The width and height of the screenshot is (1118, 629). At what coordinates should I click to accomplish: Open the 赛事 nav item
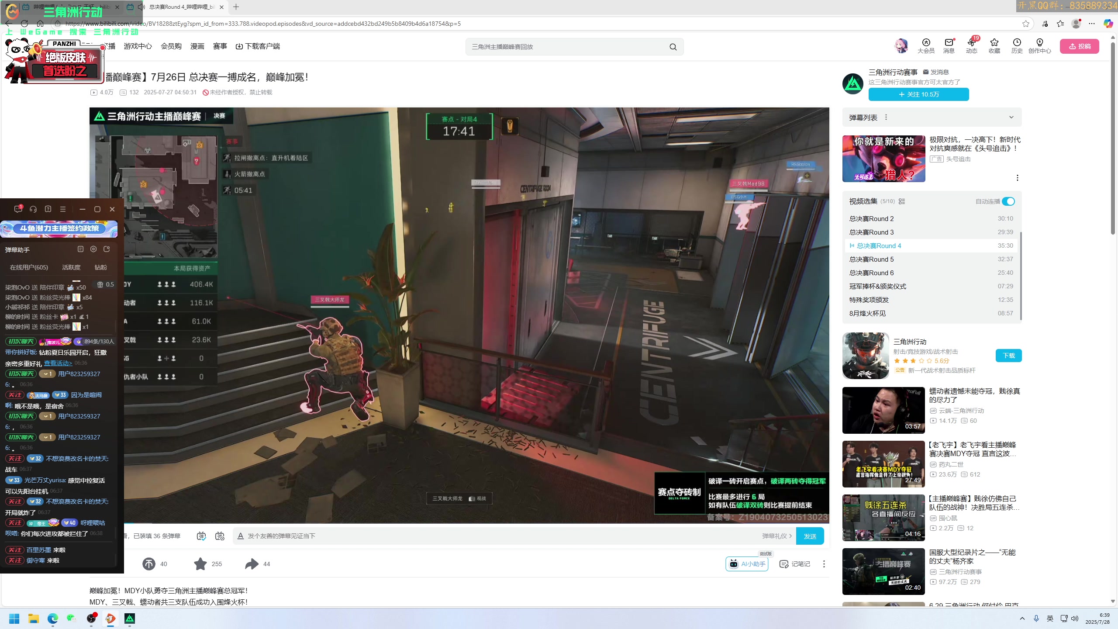pos(220,46)
